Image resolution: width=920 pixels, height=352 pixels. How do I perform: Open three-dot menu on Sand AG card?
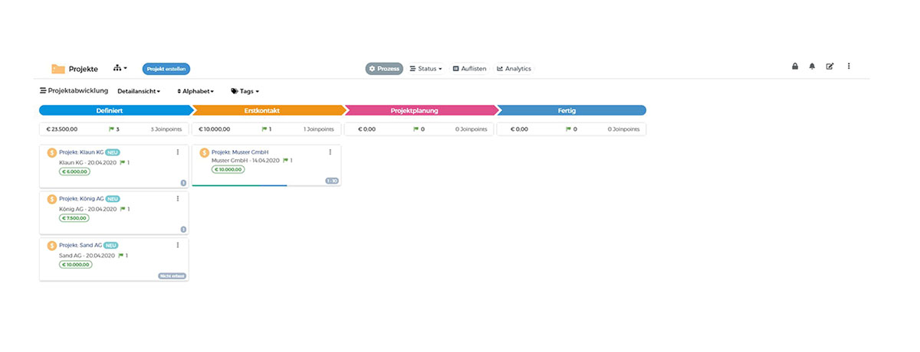pos(178,245)
